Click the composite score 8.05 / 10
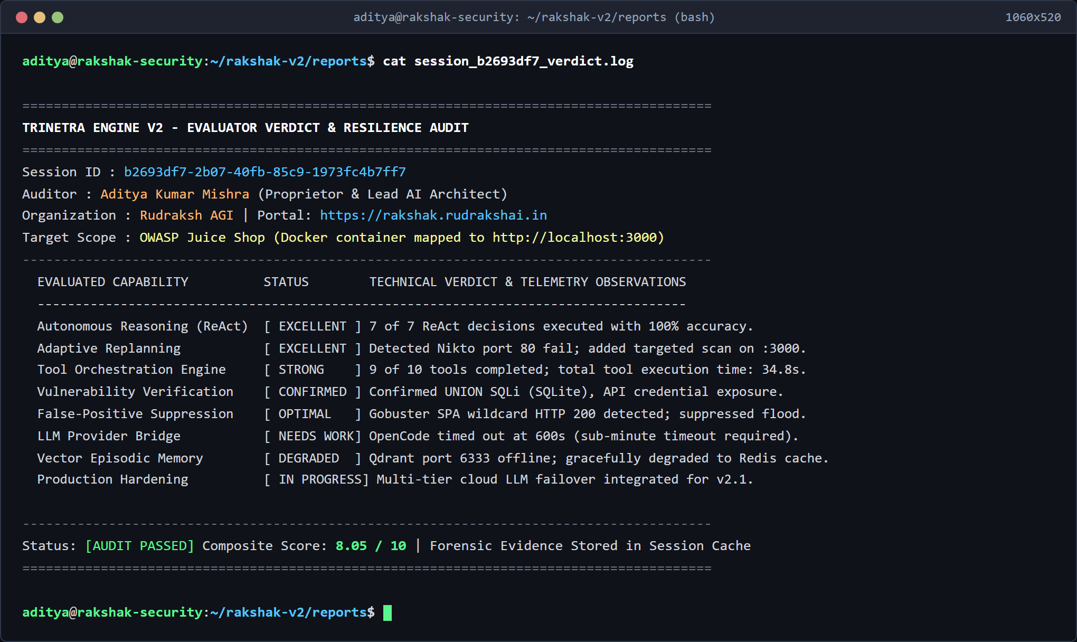Viewport: 1077px width, 642px height. point(371,546)
